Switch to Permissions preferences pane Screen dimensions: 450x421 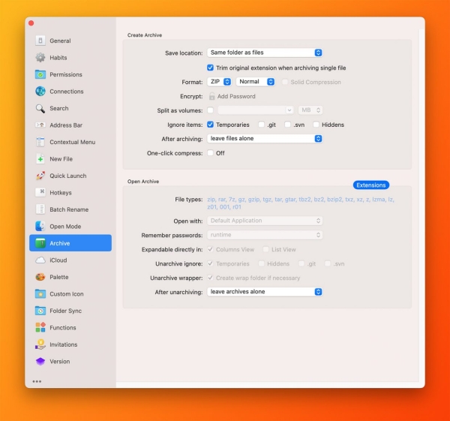[70, 74]
